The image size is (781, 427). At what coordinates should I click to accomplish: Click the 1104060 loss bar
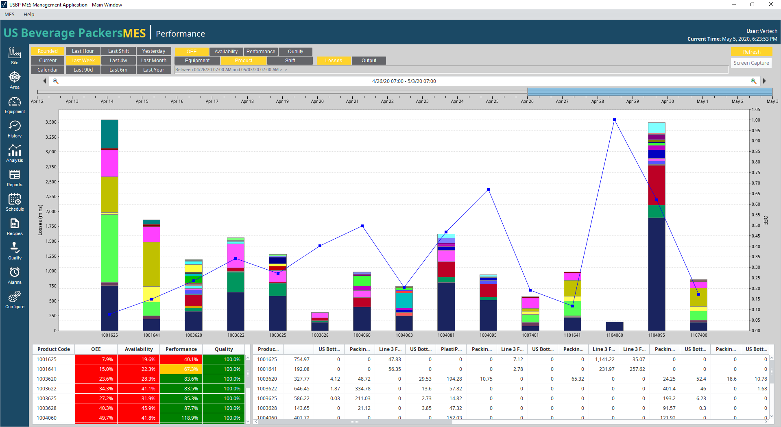614,326
